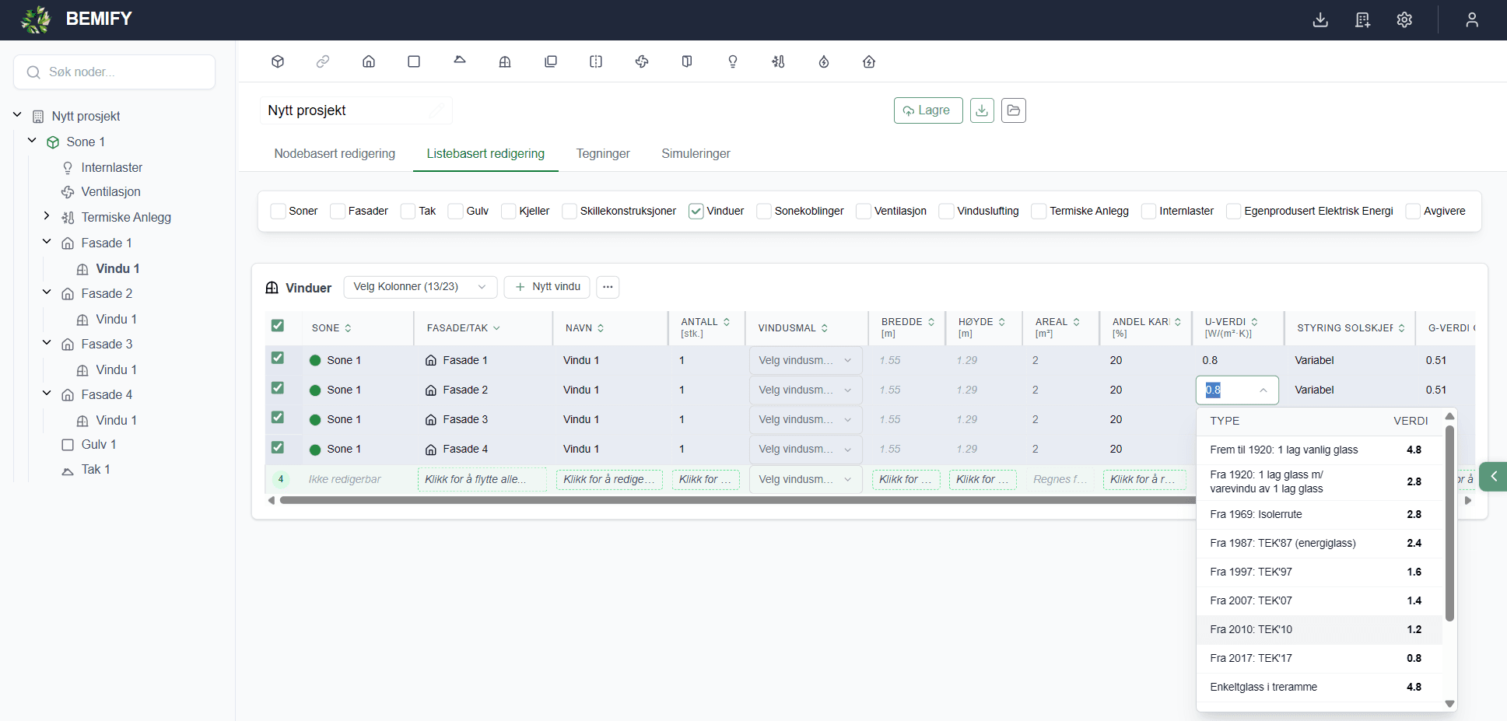Expand the Termiske Anlegg tree node
The width and height of the screenshot is (1507, 721).
coord(47,216)
